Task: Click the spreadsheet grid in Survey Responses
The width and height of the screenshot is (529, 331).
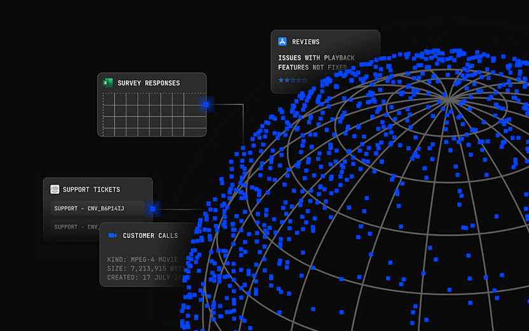Action: [x=155, y=115]
